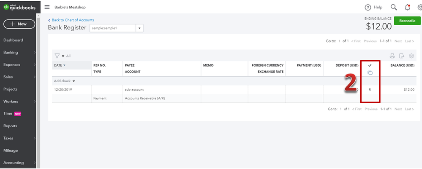Open register table settings gear
Screen dimensions: 422x169
click(411, 56)
